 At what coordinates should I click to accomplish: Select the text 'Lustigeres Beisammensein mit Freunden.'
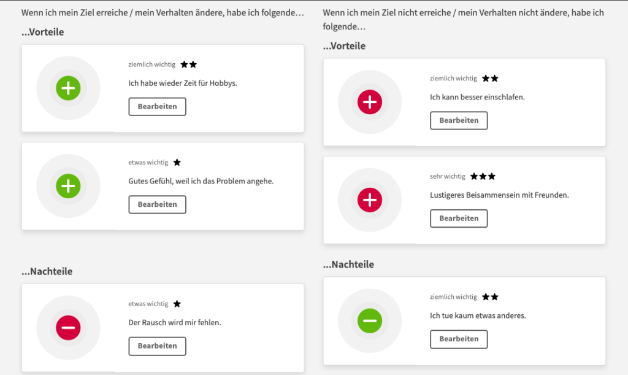coord(500,195)
